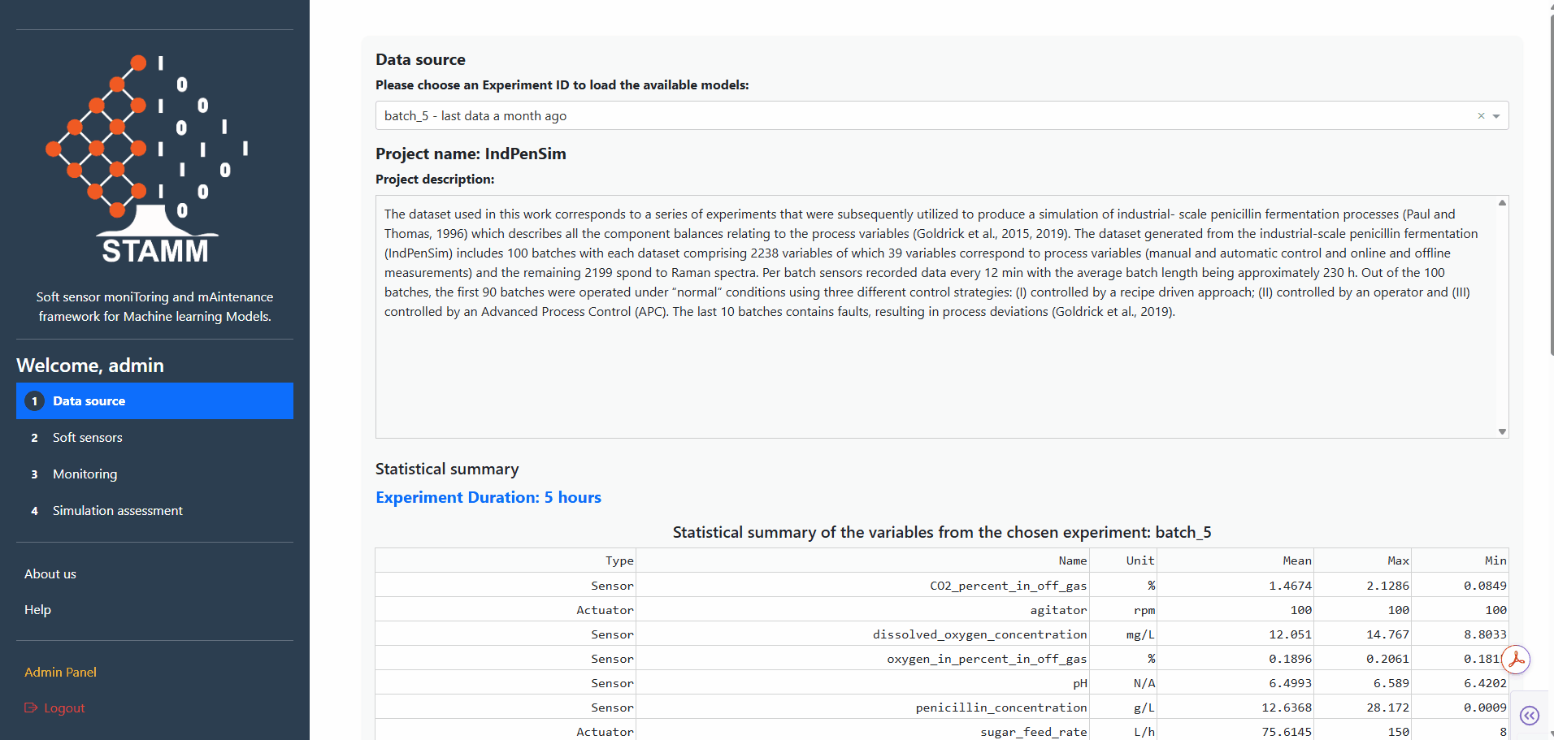This screenshot has width=1554, height=740.
Task: Click the max value 6.589
Action: click(1391, 683)
